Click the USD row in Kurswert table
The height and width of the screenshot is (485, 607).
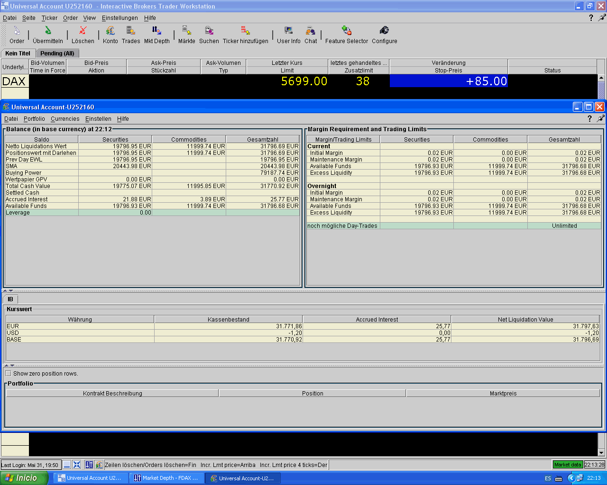[x=303, y=333]
